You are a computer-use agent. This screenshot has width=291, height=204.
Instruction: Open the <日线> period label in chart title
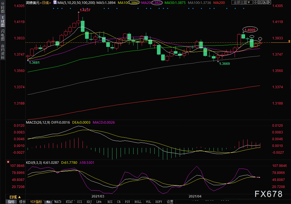(45, 3)
